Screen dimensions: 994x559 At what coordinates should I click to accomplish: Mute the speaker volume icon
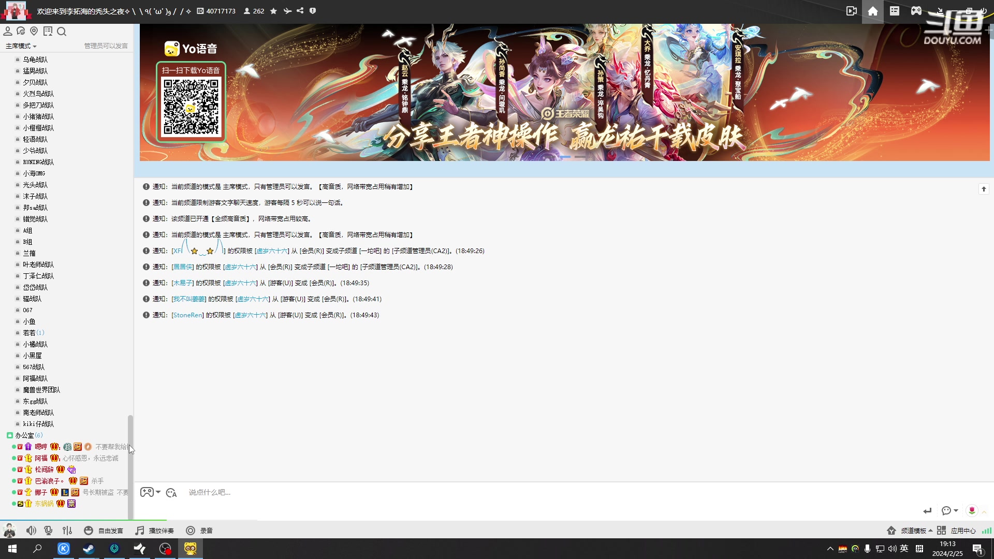pyautogui.click(x=31, y=531)
